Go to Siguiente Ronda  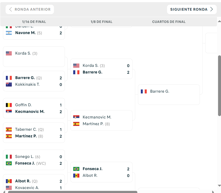[x=192, y=9]
